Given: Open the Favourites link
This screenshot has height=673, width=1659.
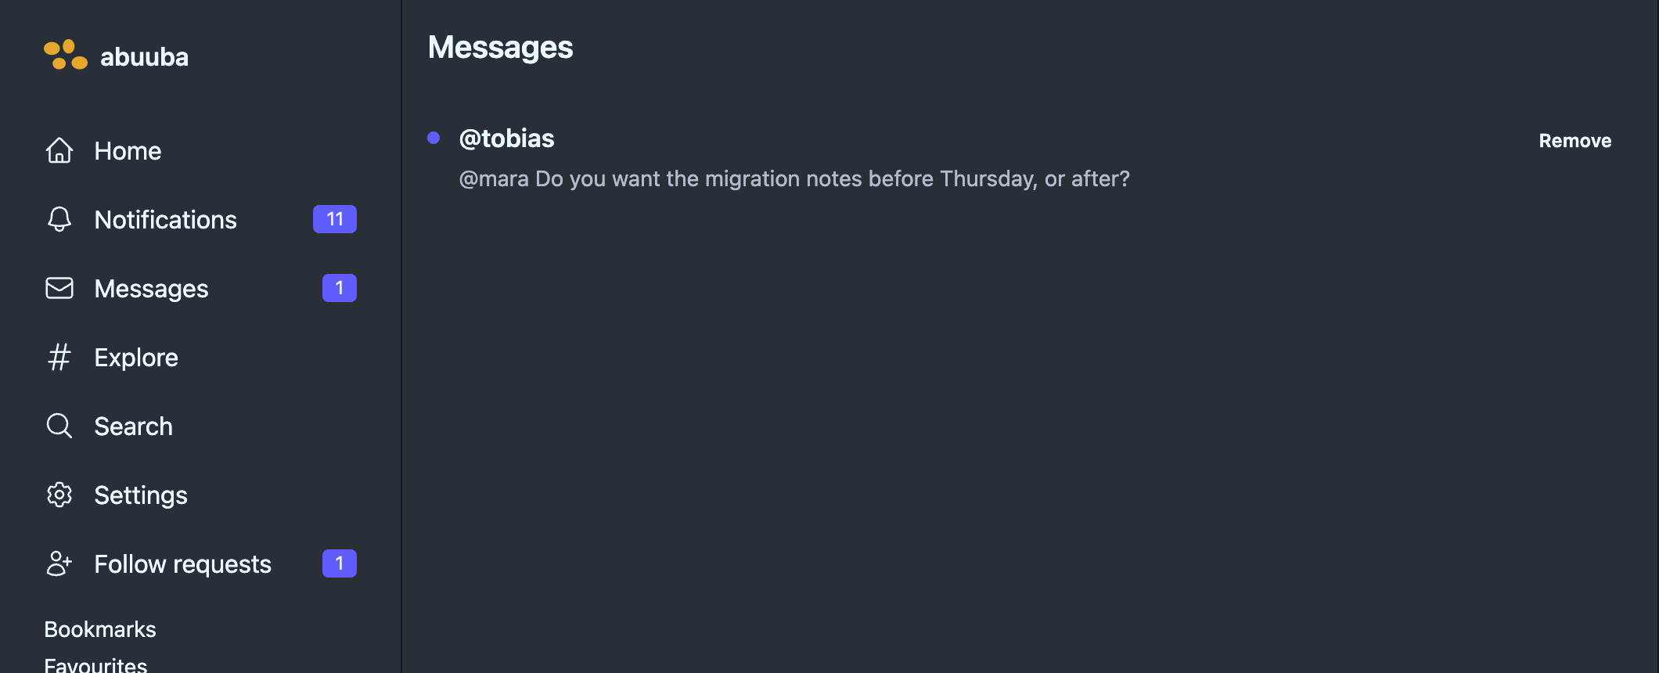Looking at the screenshot, I should coord(95,664).
